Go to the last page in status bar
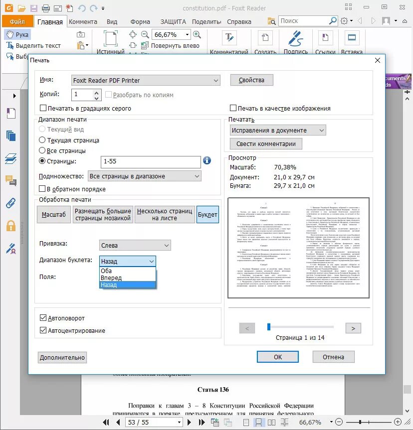Viewport: 413px width, 430px height. pos(202,422)
